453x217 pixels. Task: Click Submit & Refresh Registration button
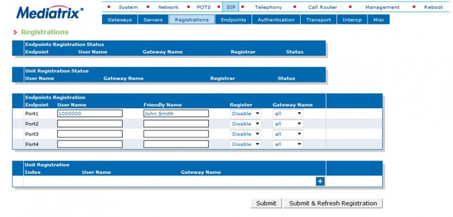pos(333,203)
